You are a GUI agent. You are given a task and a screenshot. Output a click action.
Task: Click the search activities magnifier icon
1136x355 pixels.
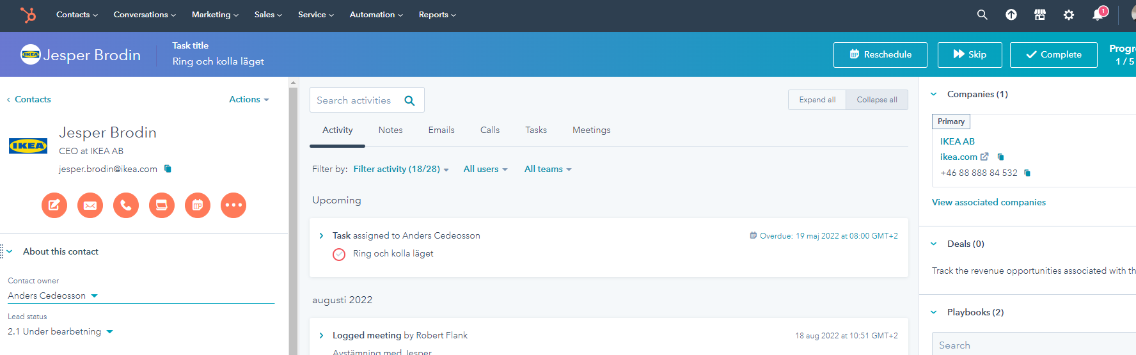click(409, 100)
